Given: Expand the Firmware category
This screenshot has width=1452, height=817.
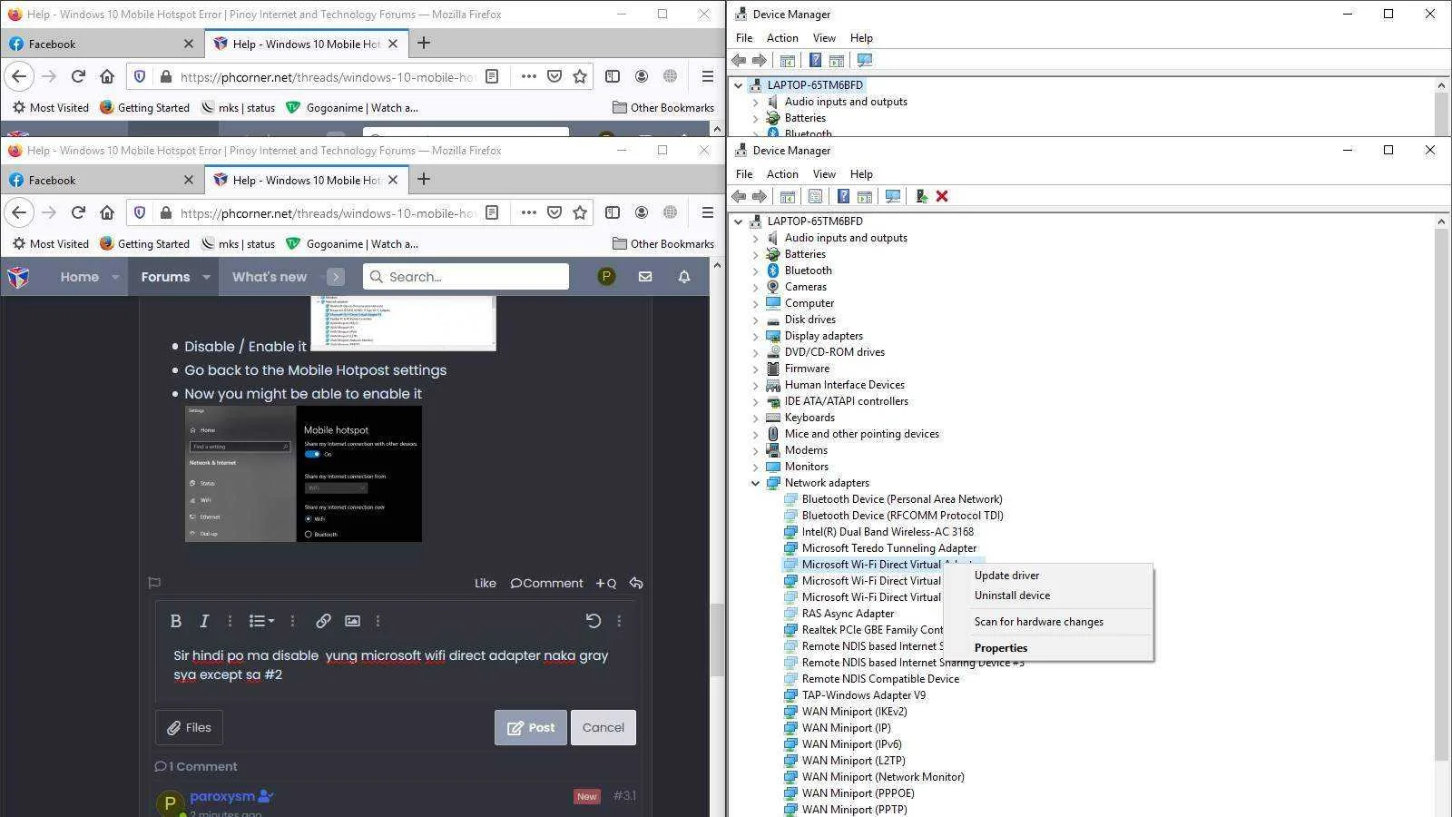Looking at the screenshot, I should [755, 369].
